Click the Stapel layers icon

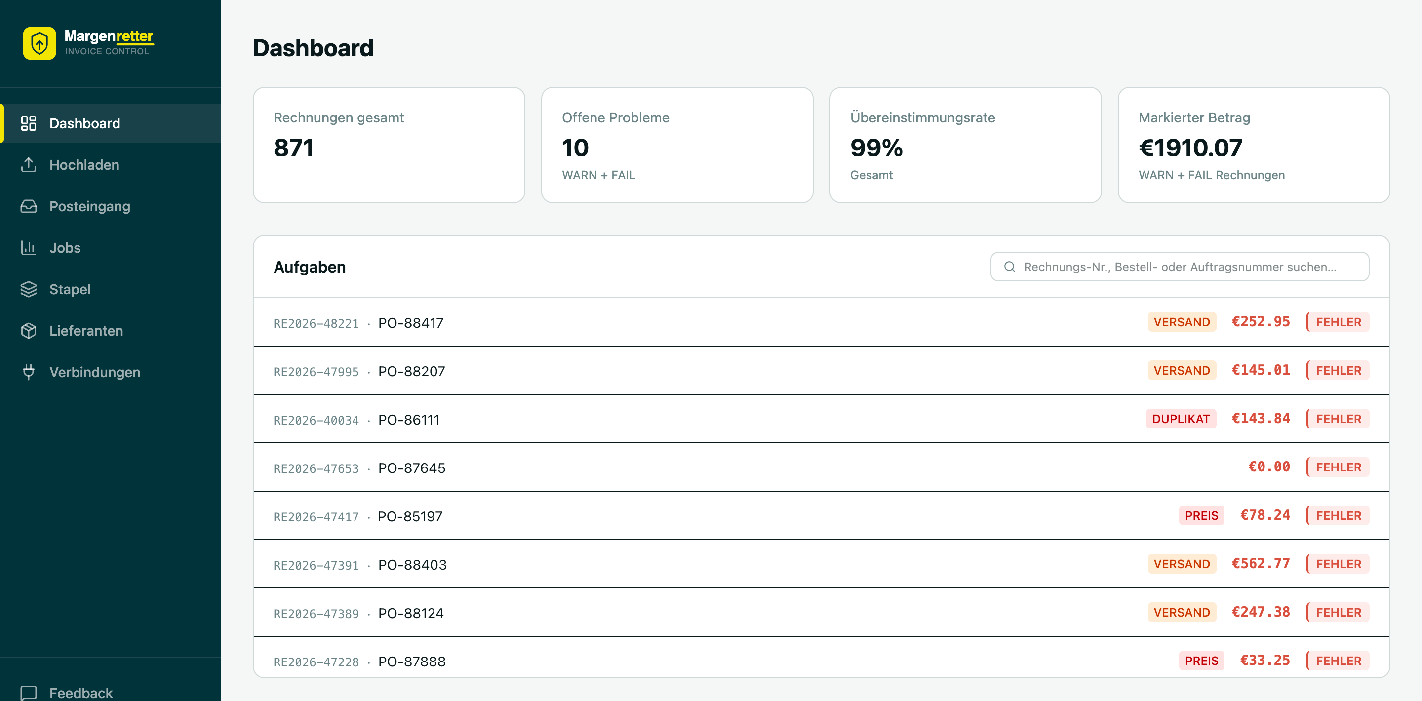(28, 289)
